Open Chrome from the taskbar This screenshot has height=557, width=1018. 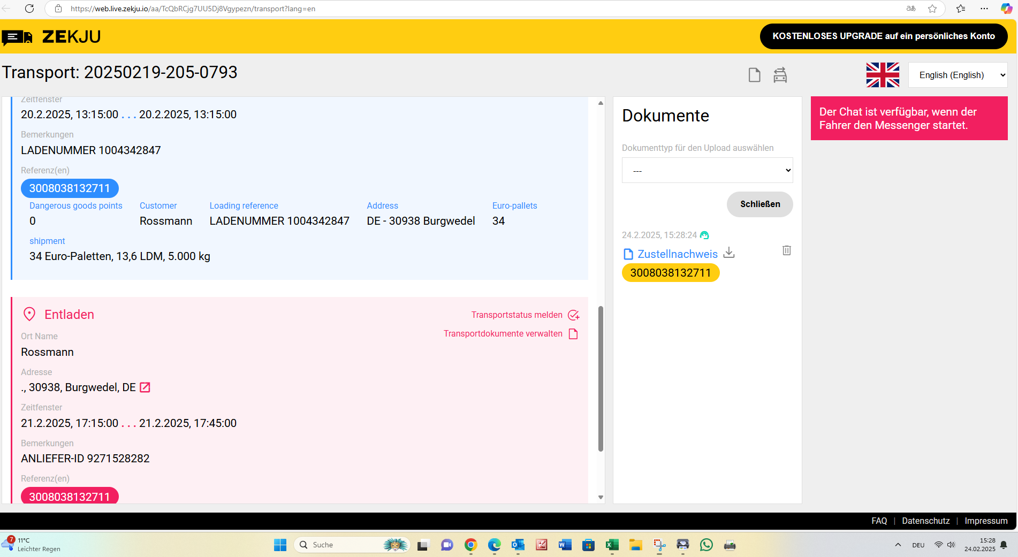click(x=470, y=545)
